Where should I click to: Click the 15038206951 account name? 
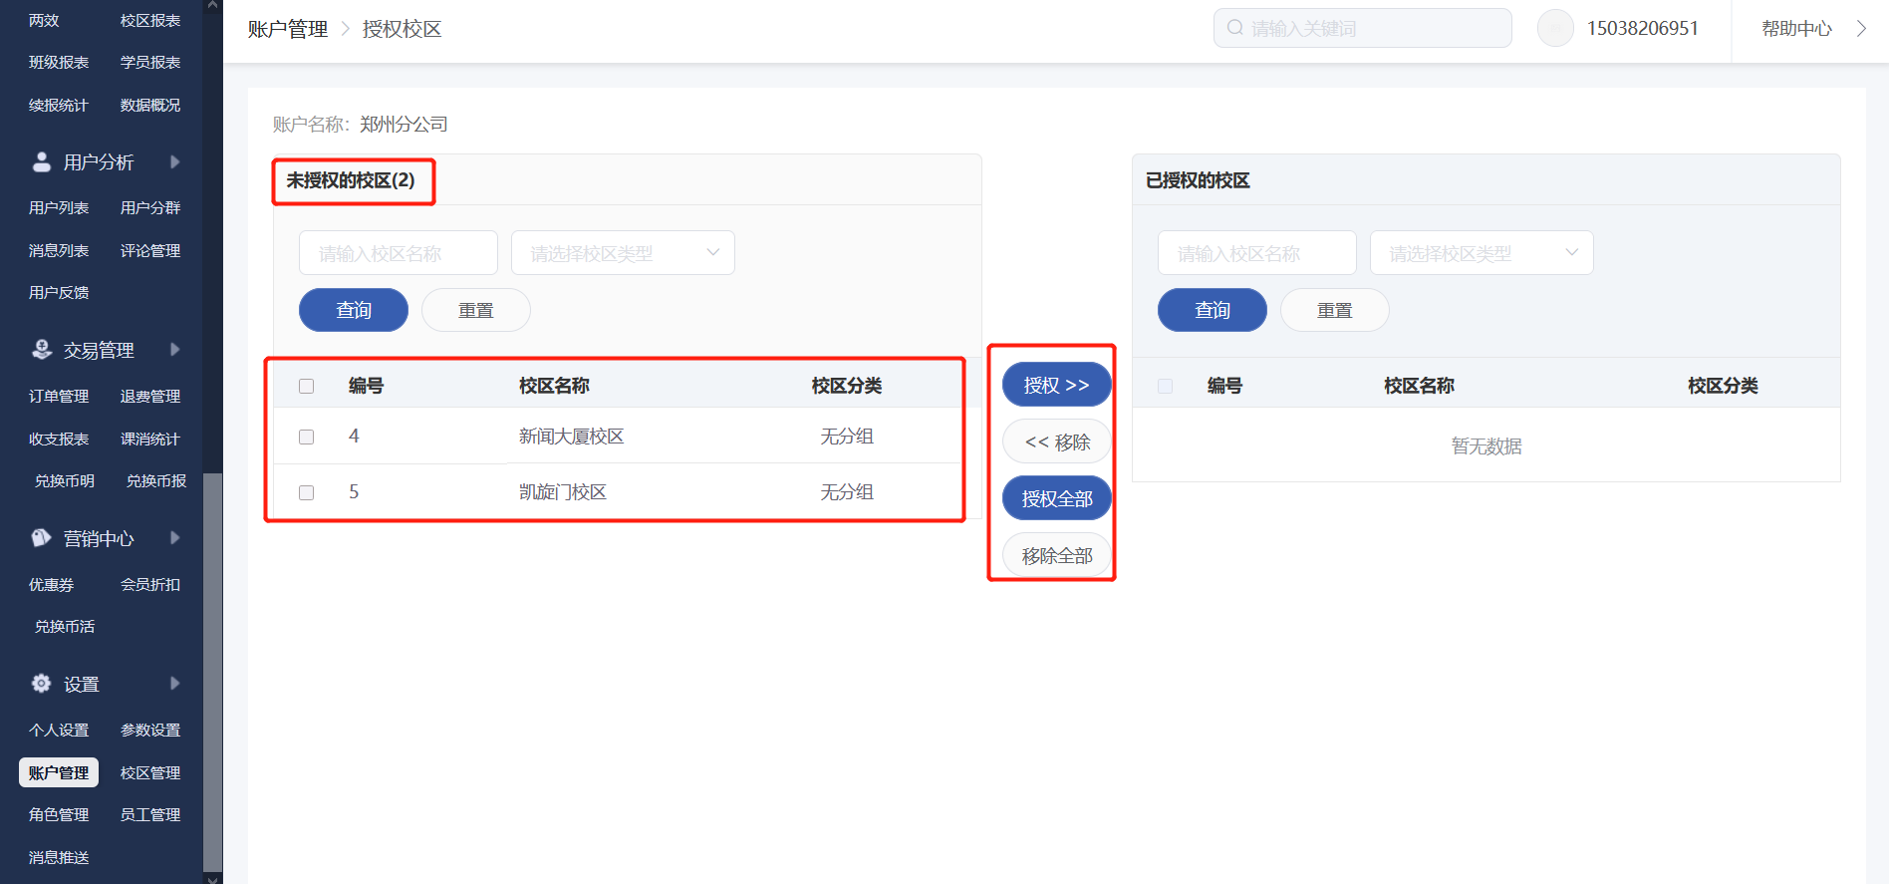point(1642,28)
